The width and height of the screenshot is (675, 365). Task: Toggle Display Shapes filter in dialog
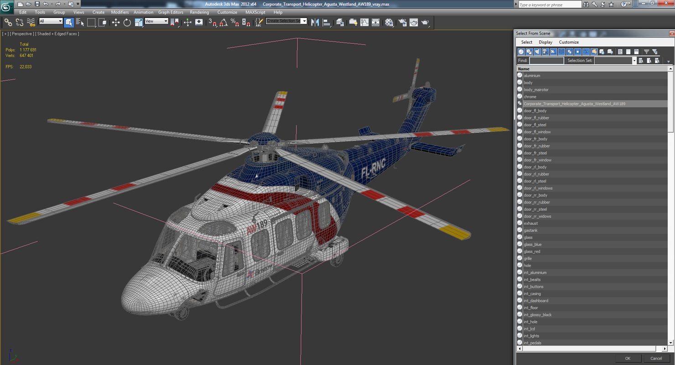(529, 52)
